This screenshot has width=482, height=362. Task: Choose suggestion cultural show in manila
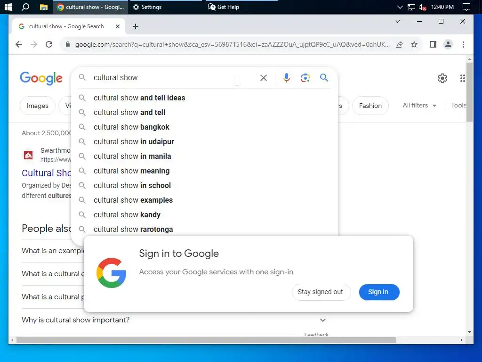pos(204,156)
